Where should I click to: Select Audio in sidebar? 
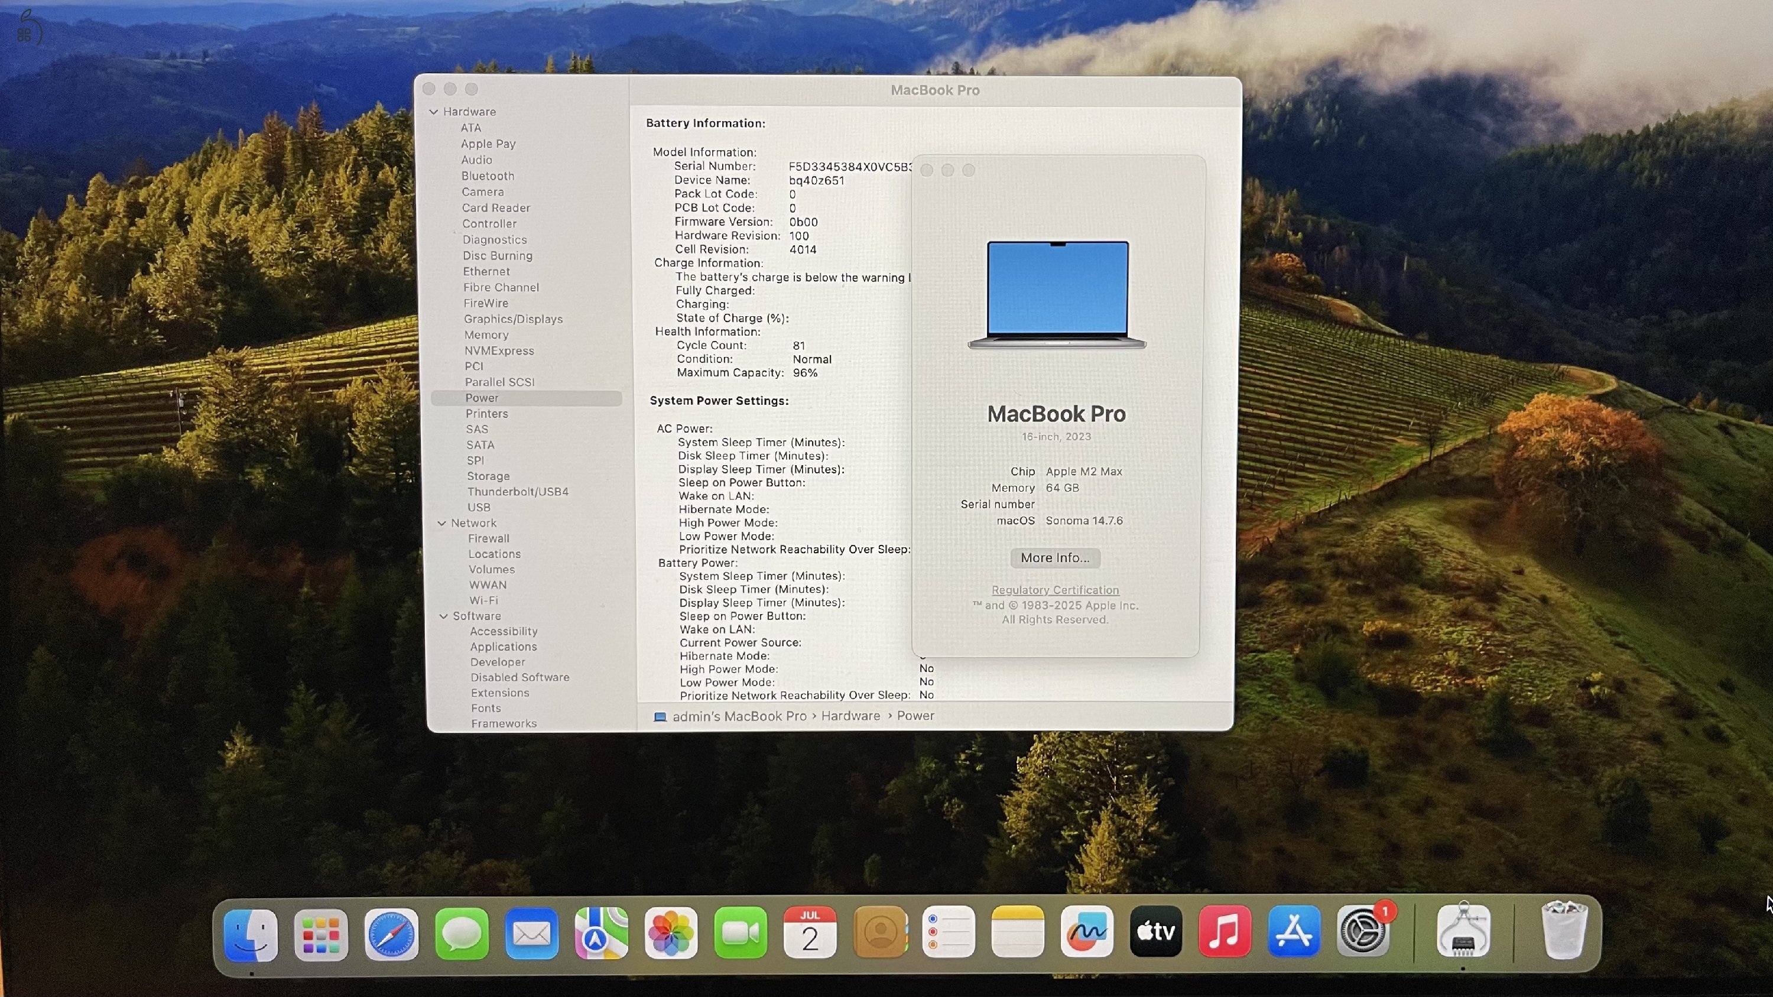tap(476, 160)
